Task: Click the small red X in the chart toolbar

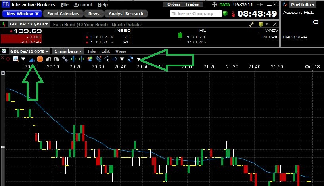Action: (2, 58)
